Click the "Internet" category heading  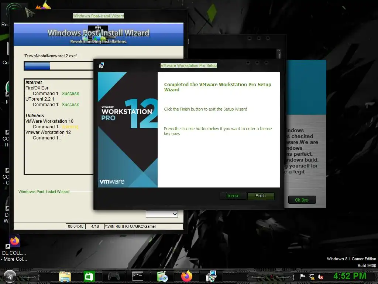pyautogui.click(x=34, y=82)
